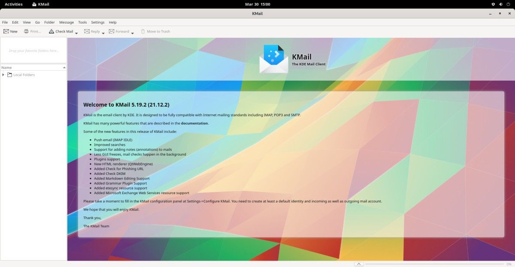Click the Reply toolbar button
The width and height of the screenshot is (515, 267).
(92, 31)
